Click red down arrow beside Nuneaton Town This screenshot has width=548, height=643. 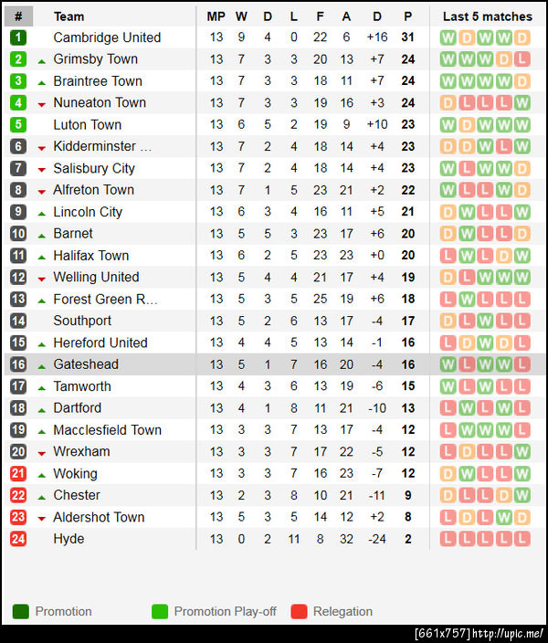tap(42, 104)
